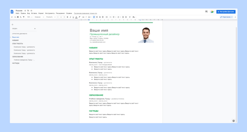
Task: Open the insert image dropdown
Action: (90, 17)
